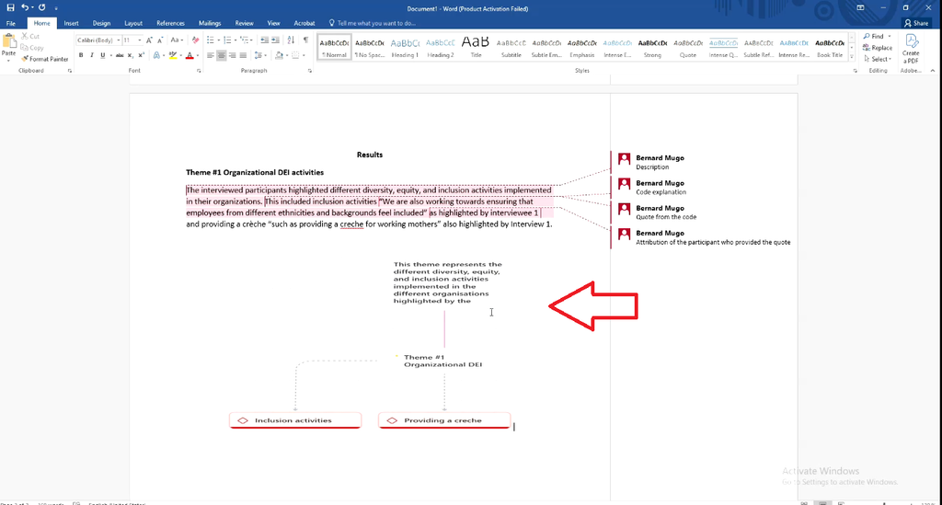Switch to the Layout tab

coord(132,23)
